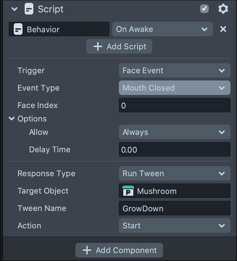
Task: Open the Trigger Face Event dropdown
Action: click(x=174, y=71)
